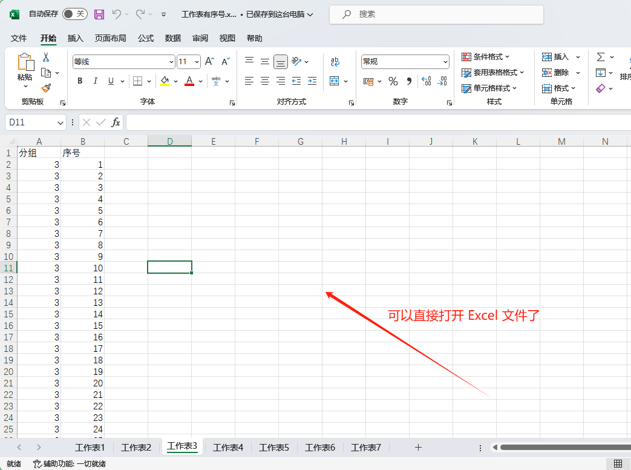Open the Name Box dropdown arrow

click(60, 123)
